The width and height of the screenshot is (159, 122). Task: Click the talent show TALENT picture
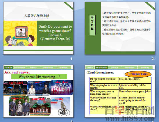[x=62, y=88]
